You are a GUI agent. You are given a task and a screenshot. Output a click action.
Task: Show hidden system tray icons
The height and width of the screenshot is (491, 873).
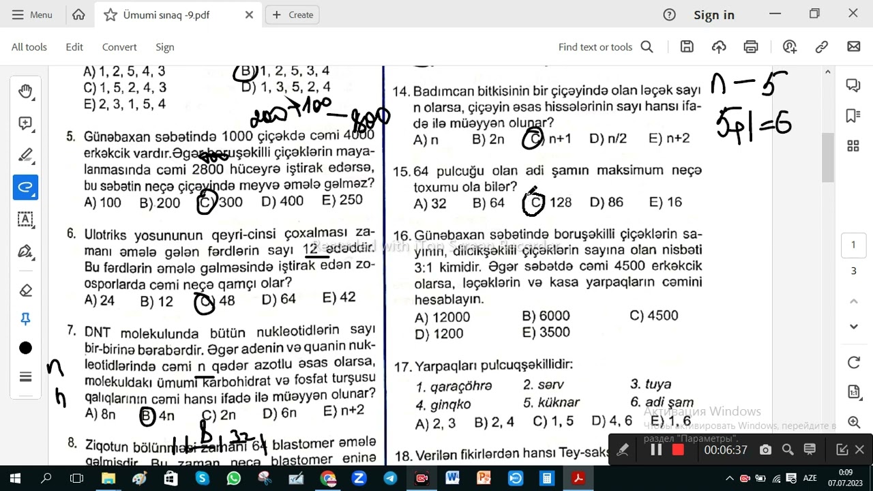coord(730,479)
